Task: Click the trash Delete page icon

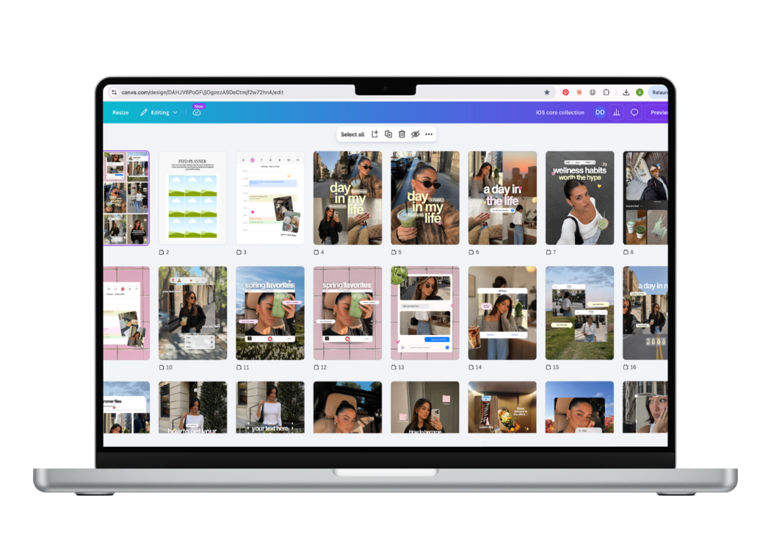Action: (x=402, y=134)
